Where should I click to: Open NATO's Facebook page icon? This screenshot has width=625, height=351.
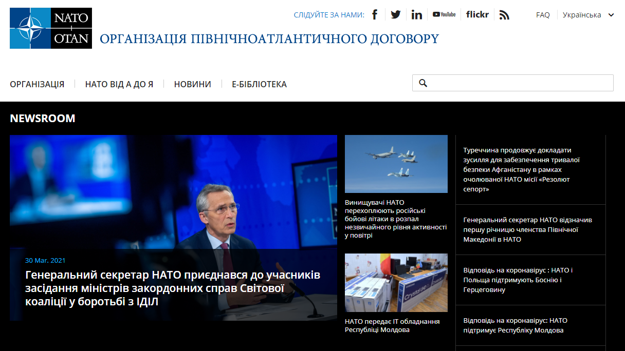click(x=375, y=14)
